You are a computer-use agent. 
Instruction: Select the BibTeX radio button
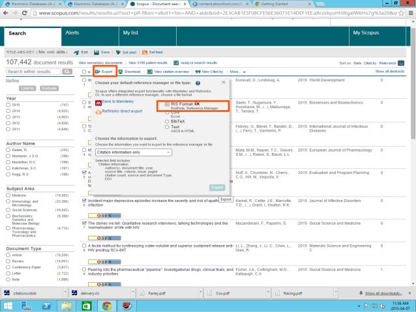tap(167, 121)
